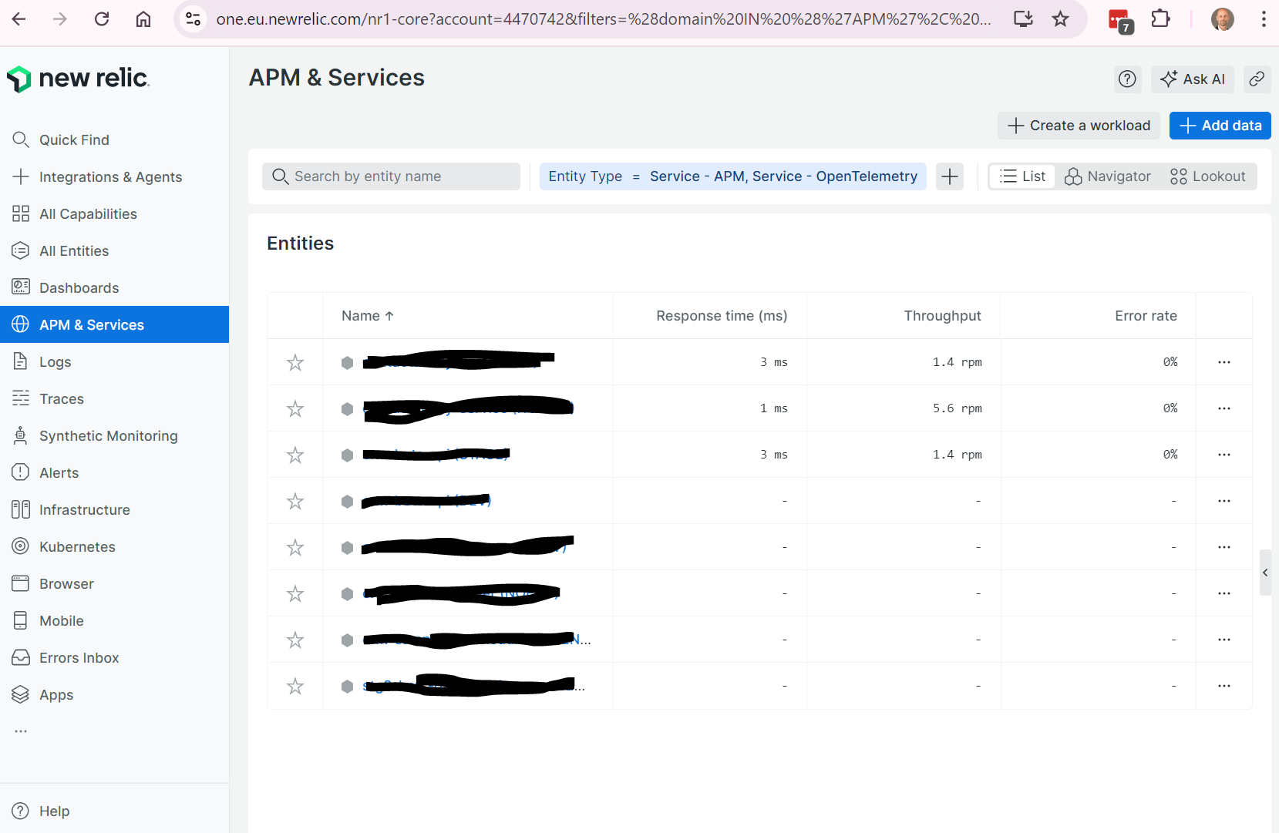Image resolution: width=1279 pixels, height=833 pixels.
Task: Open Synthetic Monitoring from the sidebar
Action: click(x=114, y=435)
